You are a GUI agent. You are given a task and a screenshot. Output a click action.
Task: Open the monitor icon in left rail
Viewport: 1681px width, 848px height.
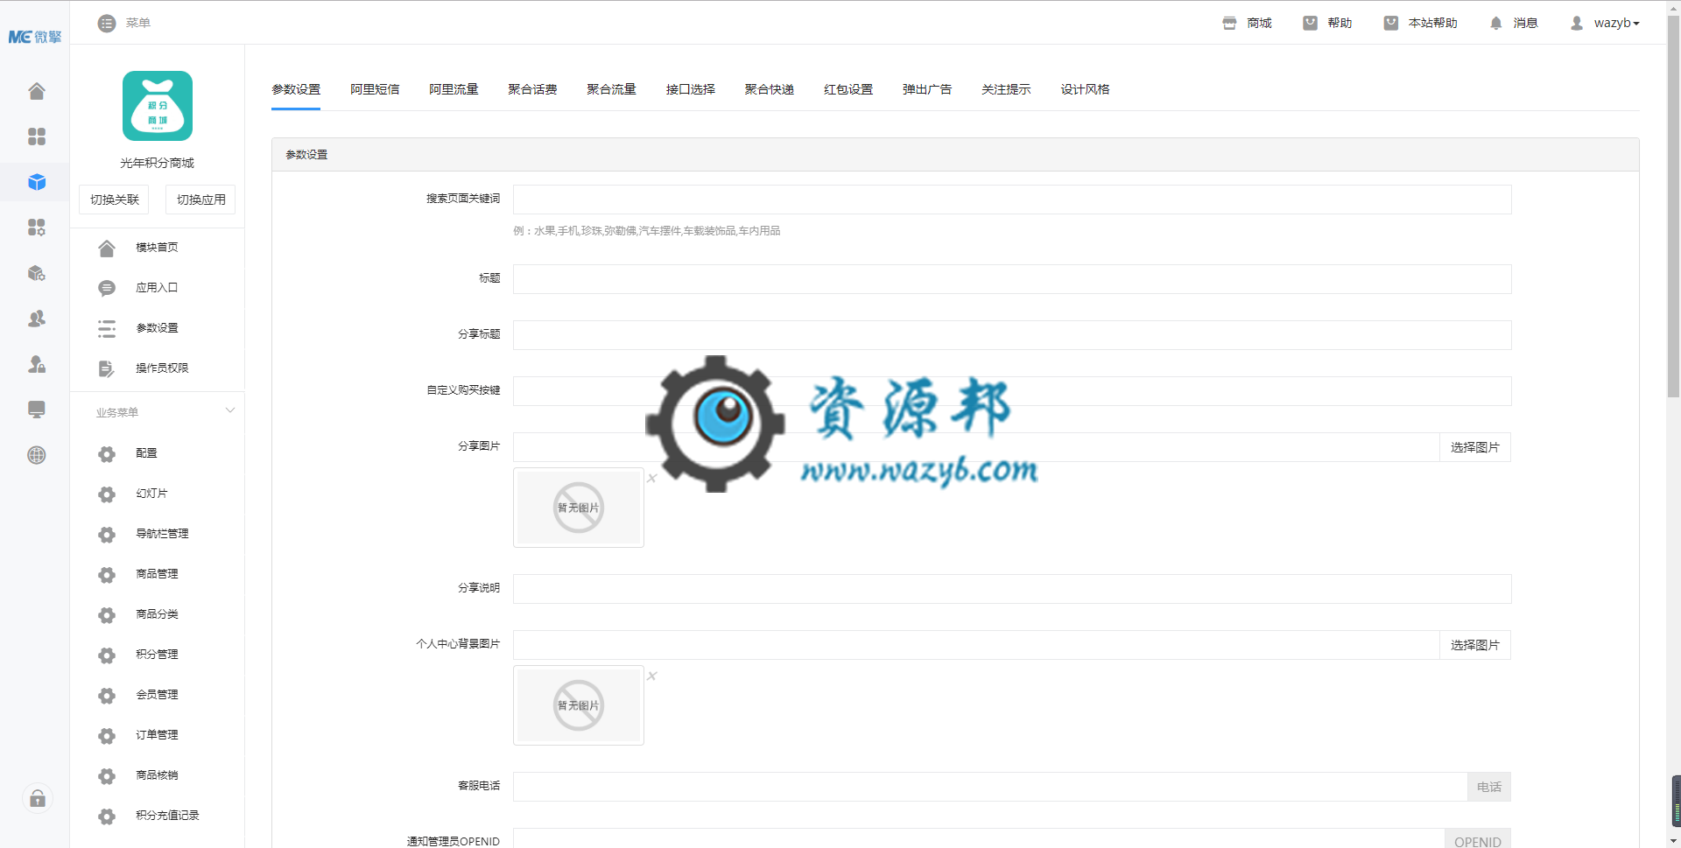37,410
